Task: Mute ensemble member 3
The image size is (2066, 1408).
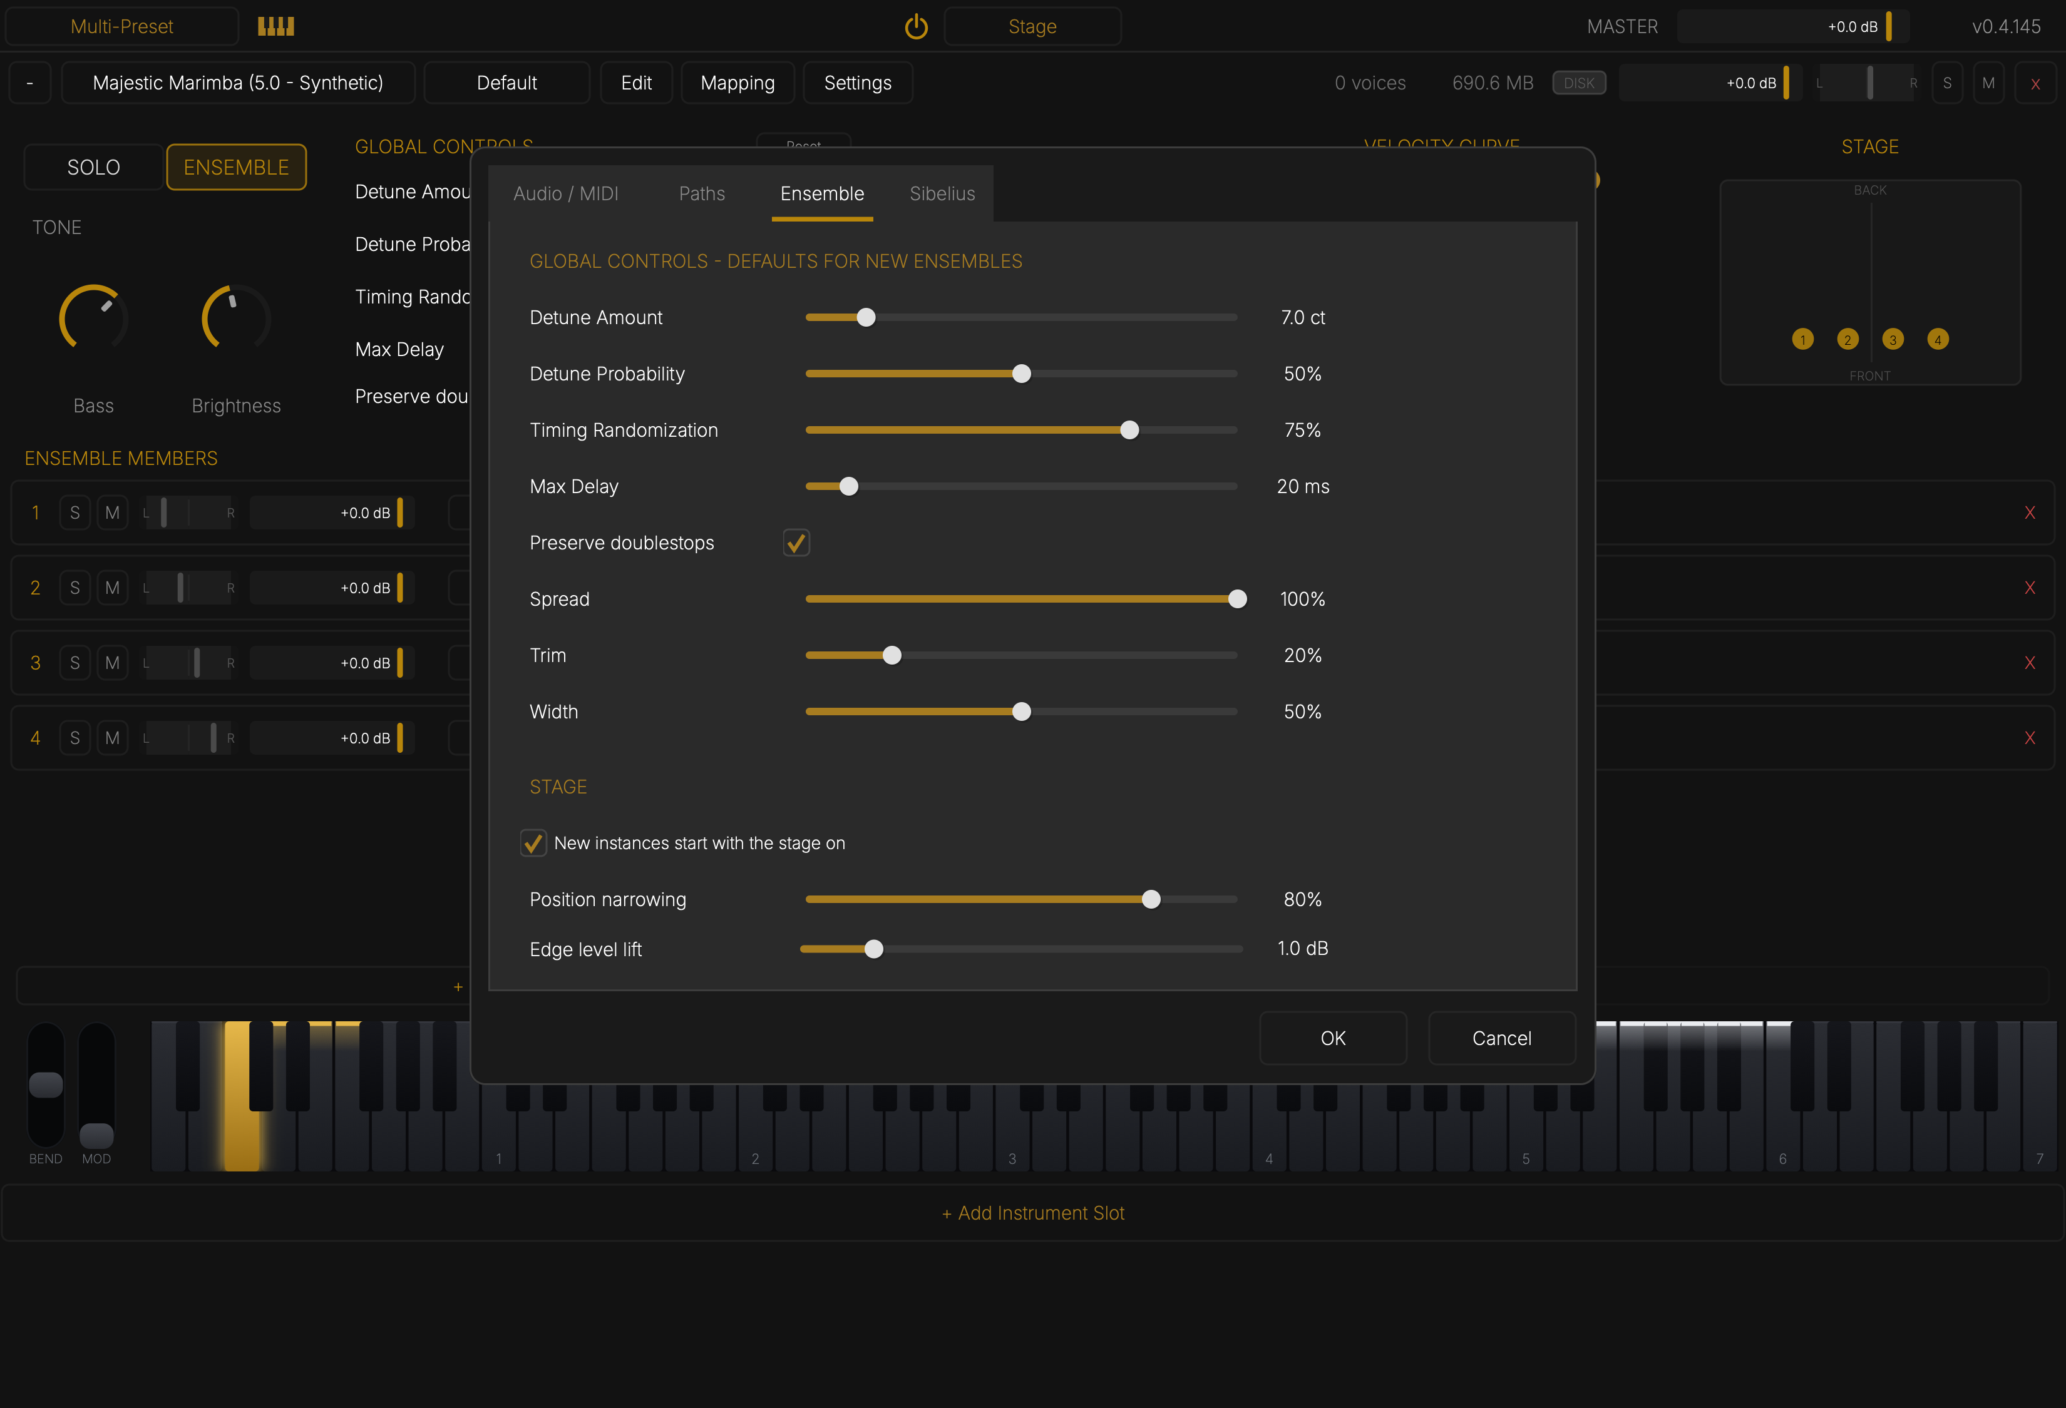Action: (x=112, y=663)
